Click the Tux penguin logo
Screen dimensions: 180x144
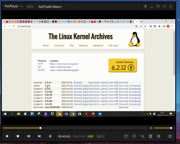tap(135, 39)
